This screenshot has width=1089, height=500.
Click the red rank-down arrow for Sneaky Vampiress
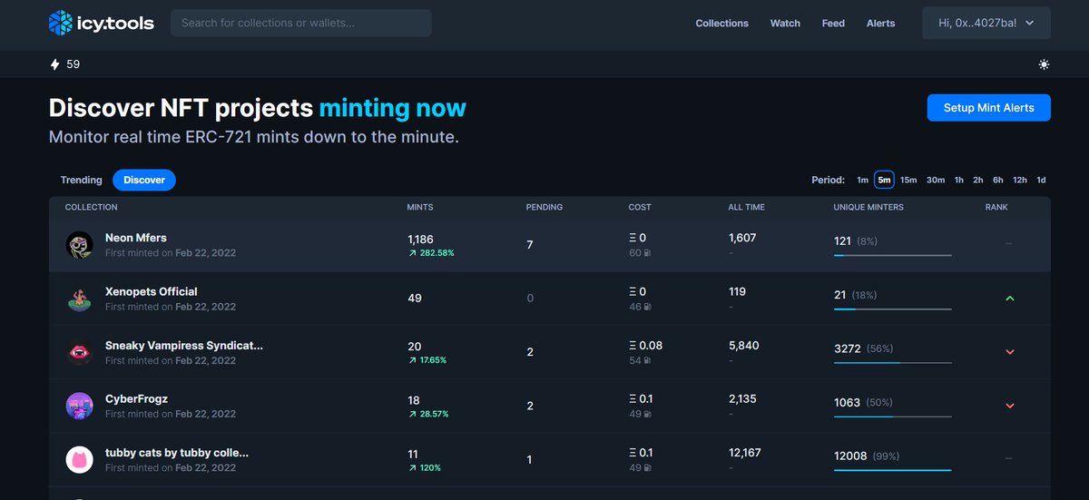(x=1010, y=352)
